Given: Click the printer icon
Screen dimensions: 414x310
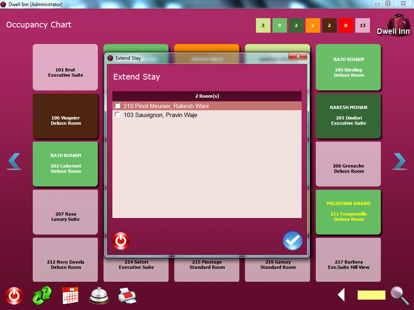Looking at the screenshot, I should click(127, 296).
